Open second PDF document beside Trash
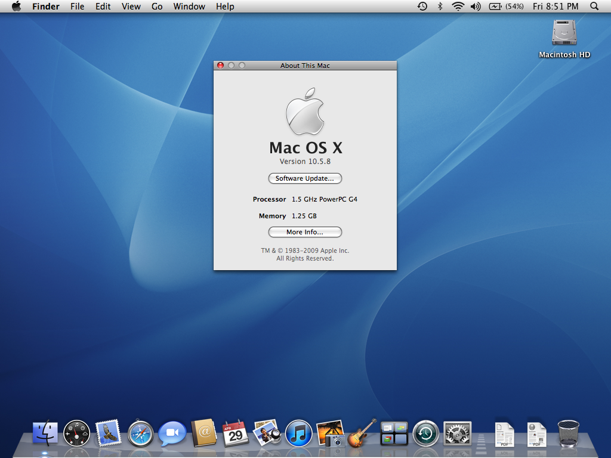 (536, 434)
